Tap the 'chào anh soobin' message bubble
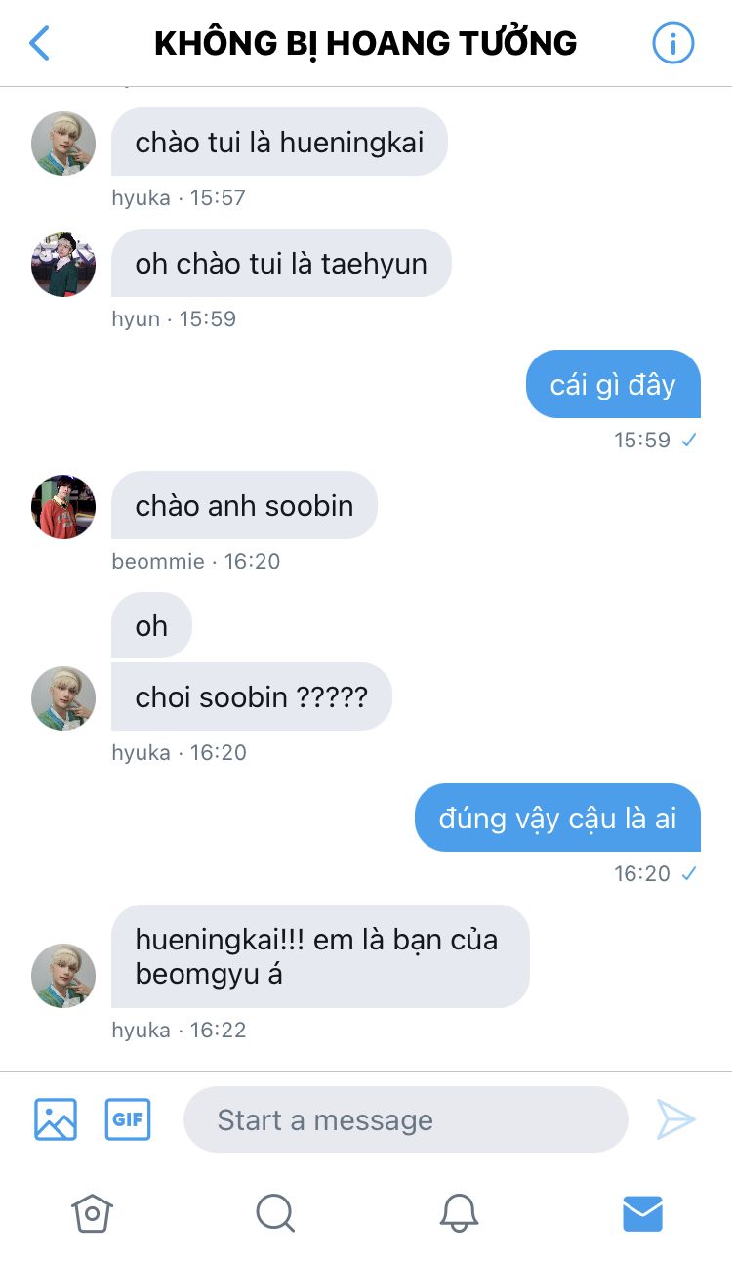This screenshot has height=1264, width=732. tap(244, 505)
